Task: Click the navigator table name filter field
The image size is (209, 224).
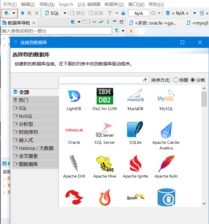Action: click(56, 31)
